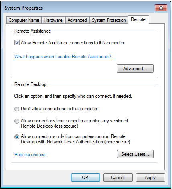Click the Remote Assistance group heading

33,31
